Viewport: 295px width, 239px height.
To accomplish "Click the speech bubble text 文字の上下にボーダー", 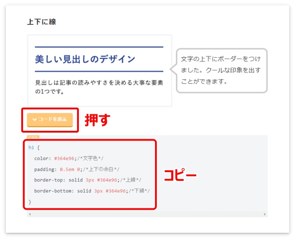I will pos(221,70).
